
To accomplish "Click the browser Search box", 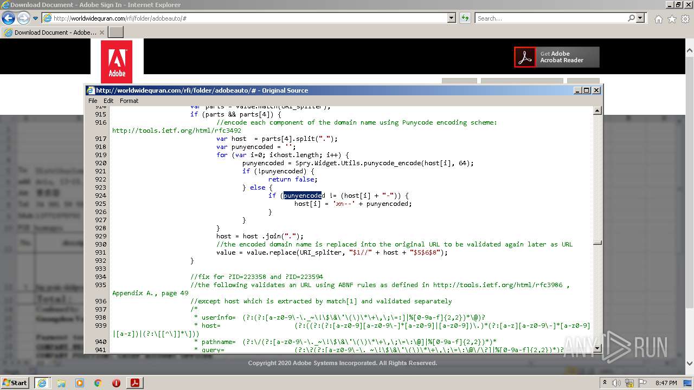I will [x=551, y=18].
